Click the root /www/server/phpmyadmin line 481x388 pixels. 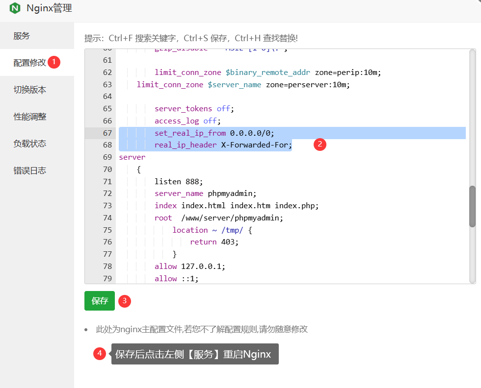pyautogui.click(x=219, y=218)
